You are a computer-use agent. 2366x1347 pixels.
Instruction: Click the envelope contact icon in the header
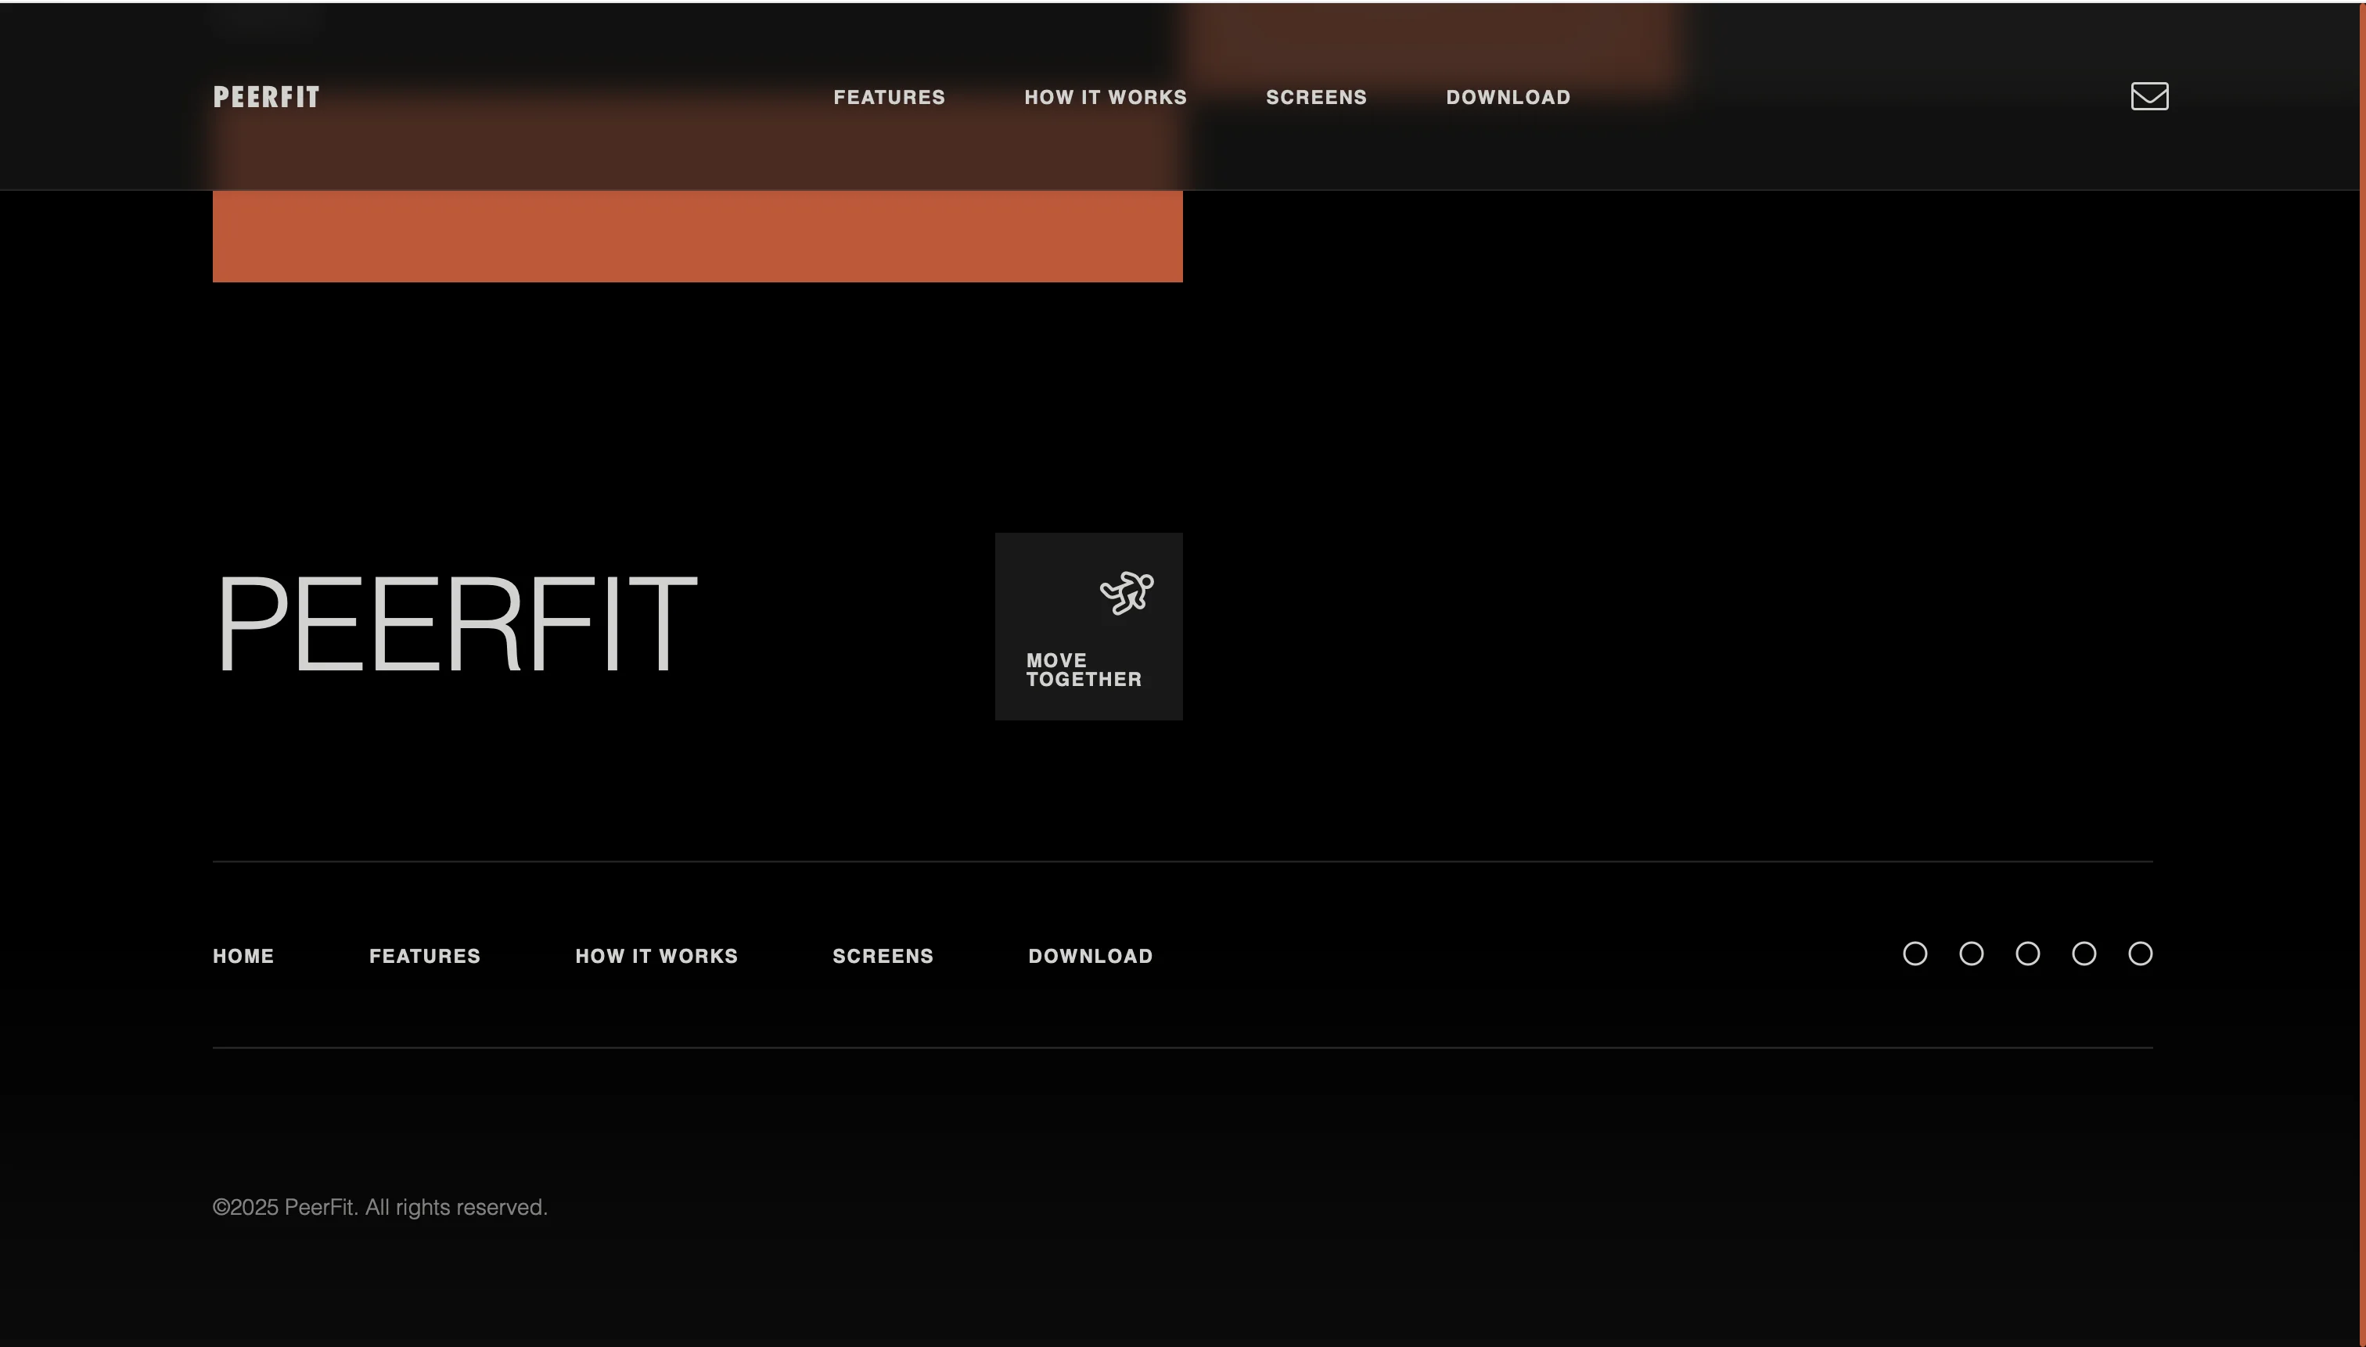(x=2149, y=96)
